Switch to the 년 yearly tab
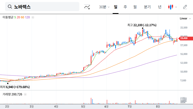The width and height of the screenshot is (193, 109). click(x=160, y=7)
